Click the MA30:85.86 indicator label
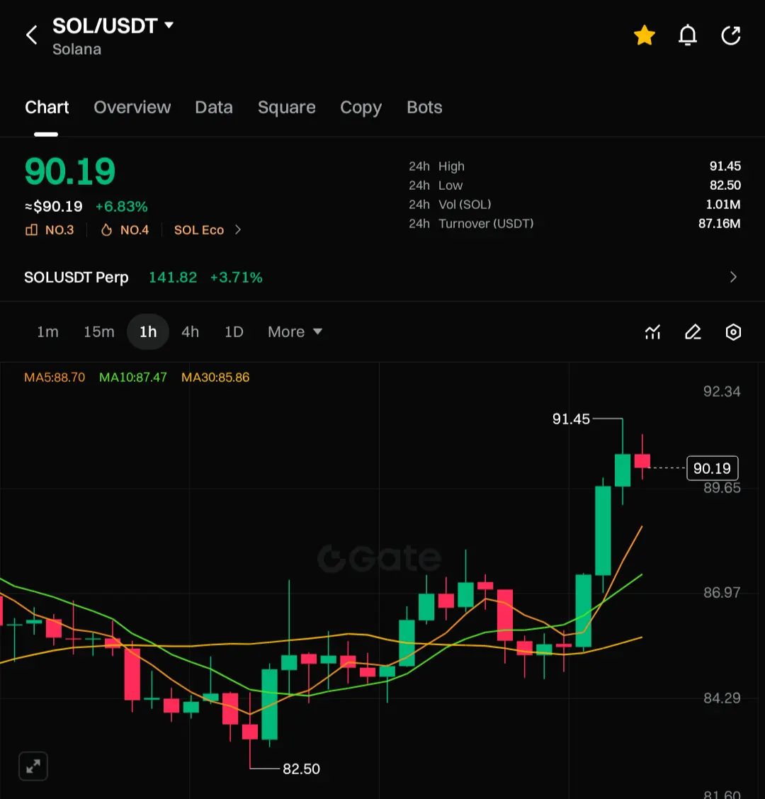Viewport: 765px width, 799px height. pyautogui.click(x=215, y=377)
